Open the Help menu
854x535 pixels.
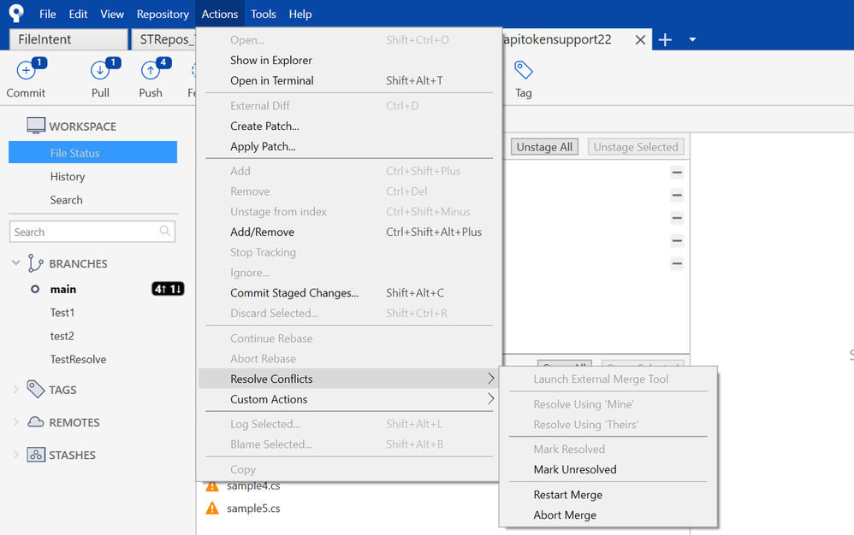click(x=300, y=15)
